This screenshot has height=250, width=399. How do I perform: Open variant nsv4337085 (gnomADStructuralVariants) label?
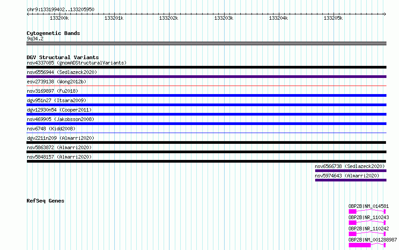(x=77, y=63)
